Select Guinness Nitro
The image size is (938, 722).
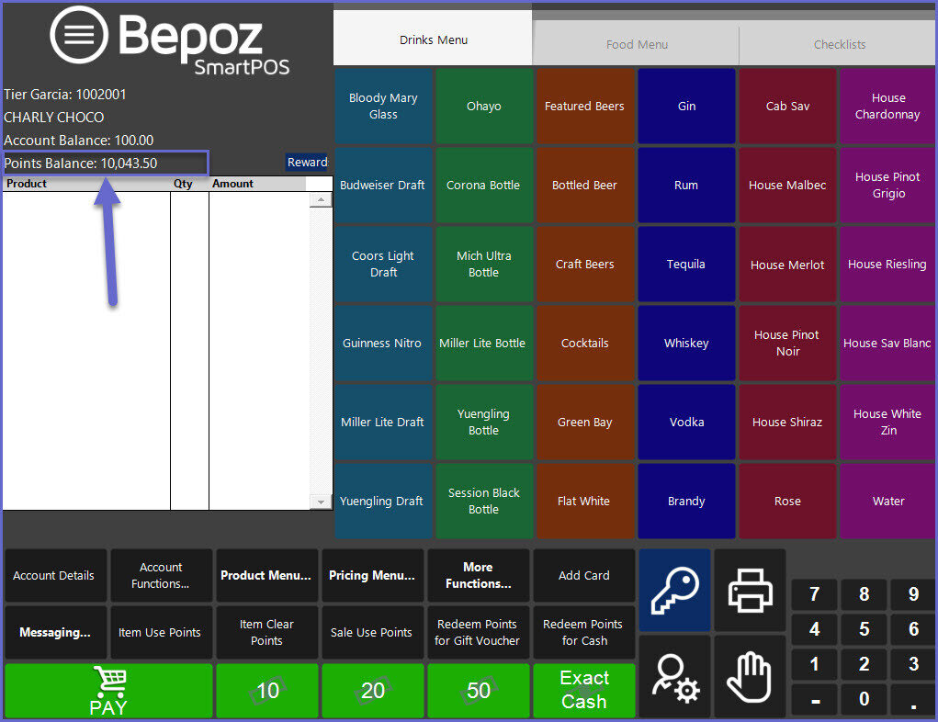(x=383, y=343)
